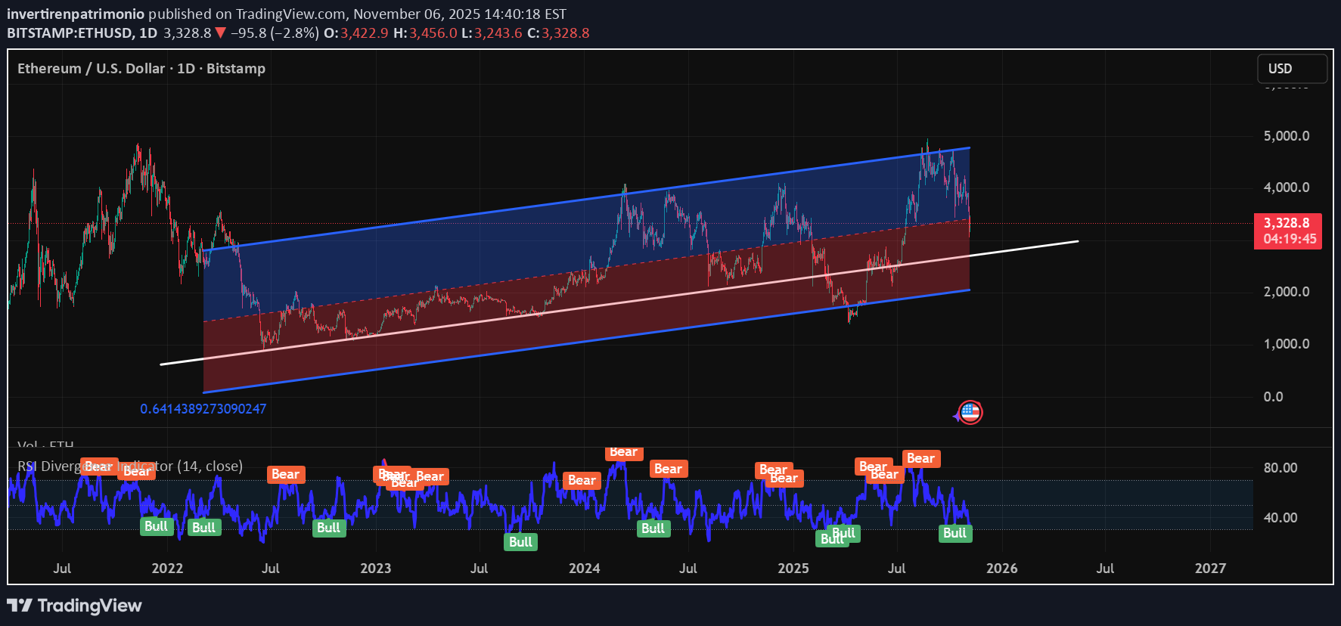Open the USD currency selector
Image resolution: width=1341 pixels, height=626 pixels.
[1291, 68]
